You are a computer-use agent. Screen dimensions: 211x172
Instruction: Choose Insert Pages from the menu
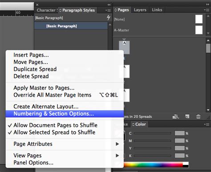coord(65,55)
